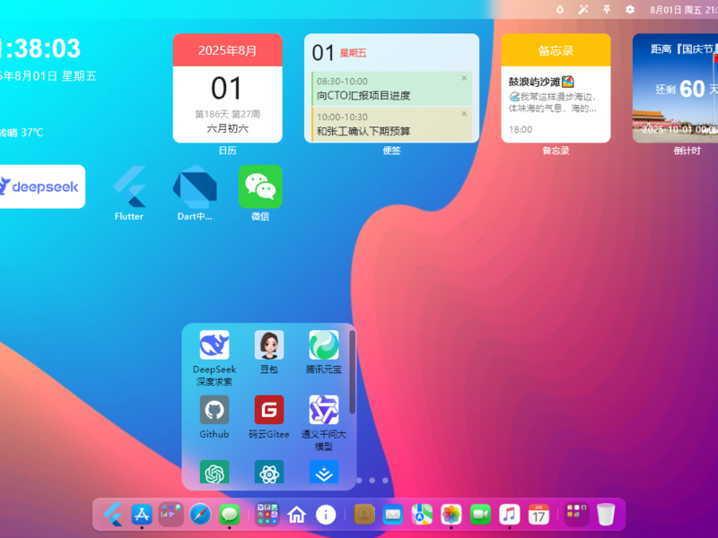Open Photos from the dock
718x538 pixels.
click(451, 515)
